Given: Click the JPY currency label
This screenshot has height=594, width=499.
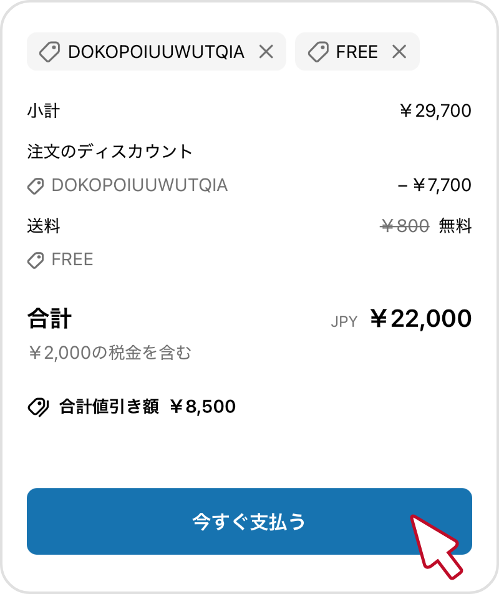Looking at the screenshot, I should (344, 321).
